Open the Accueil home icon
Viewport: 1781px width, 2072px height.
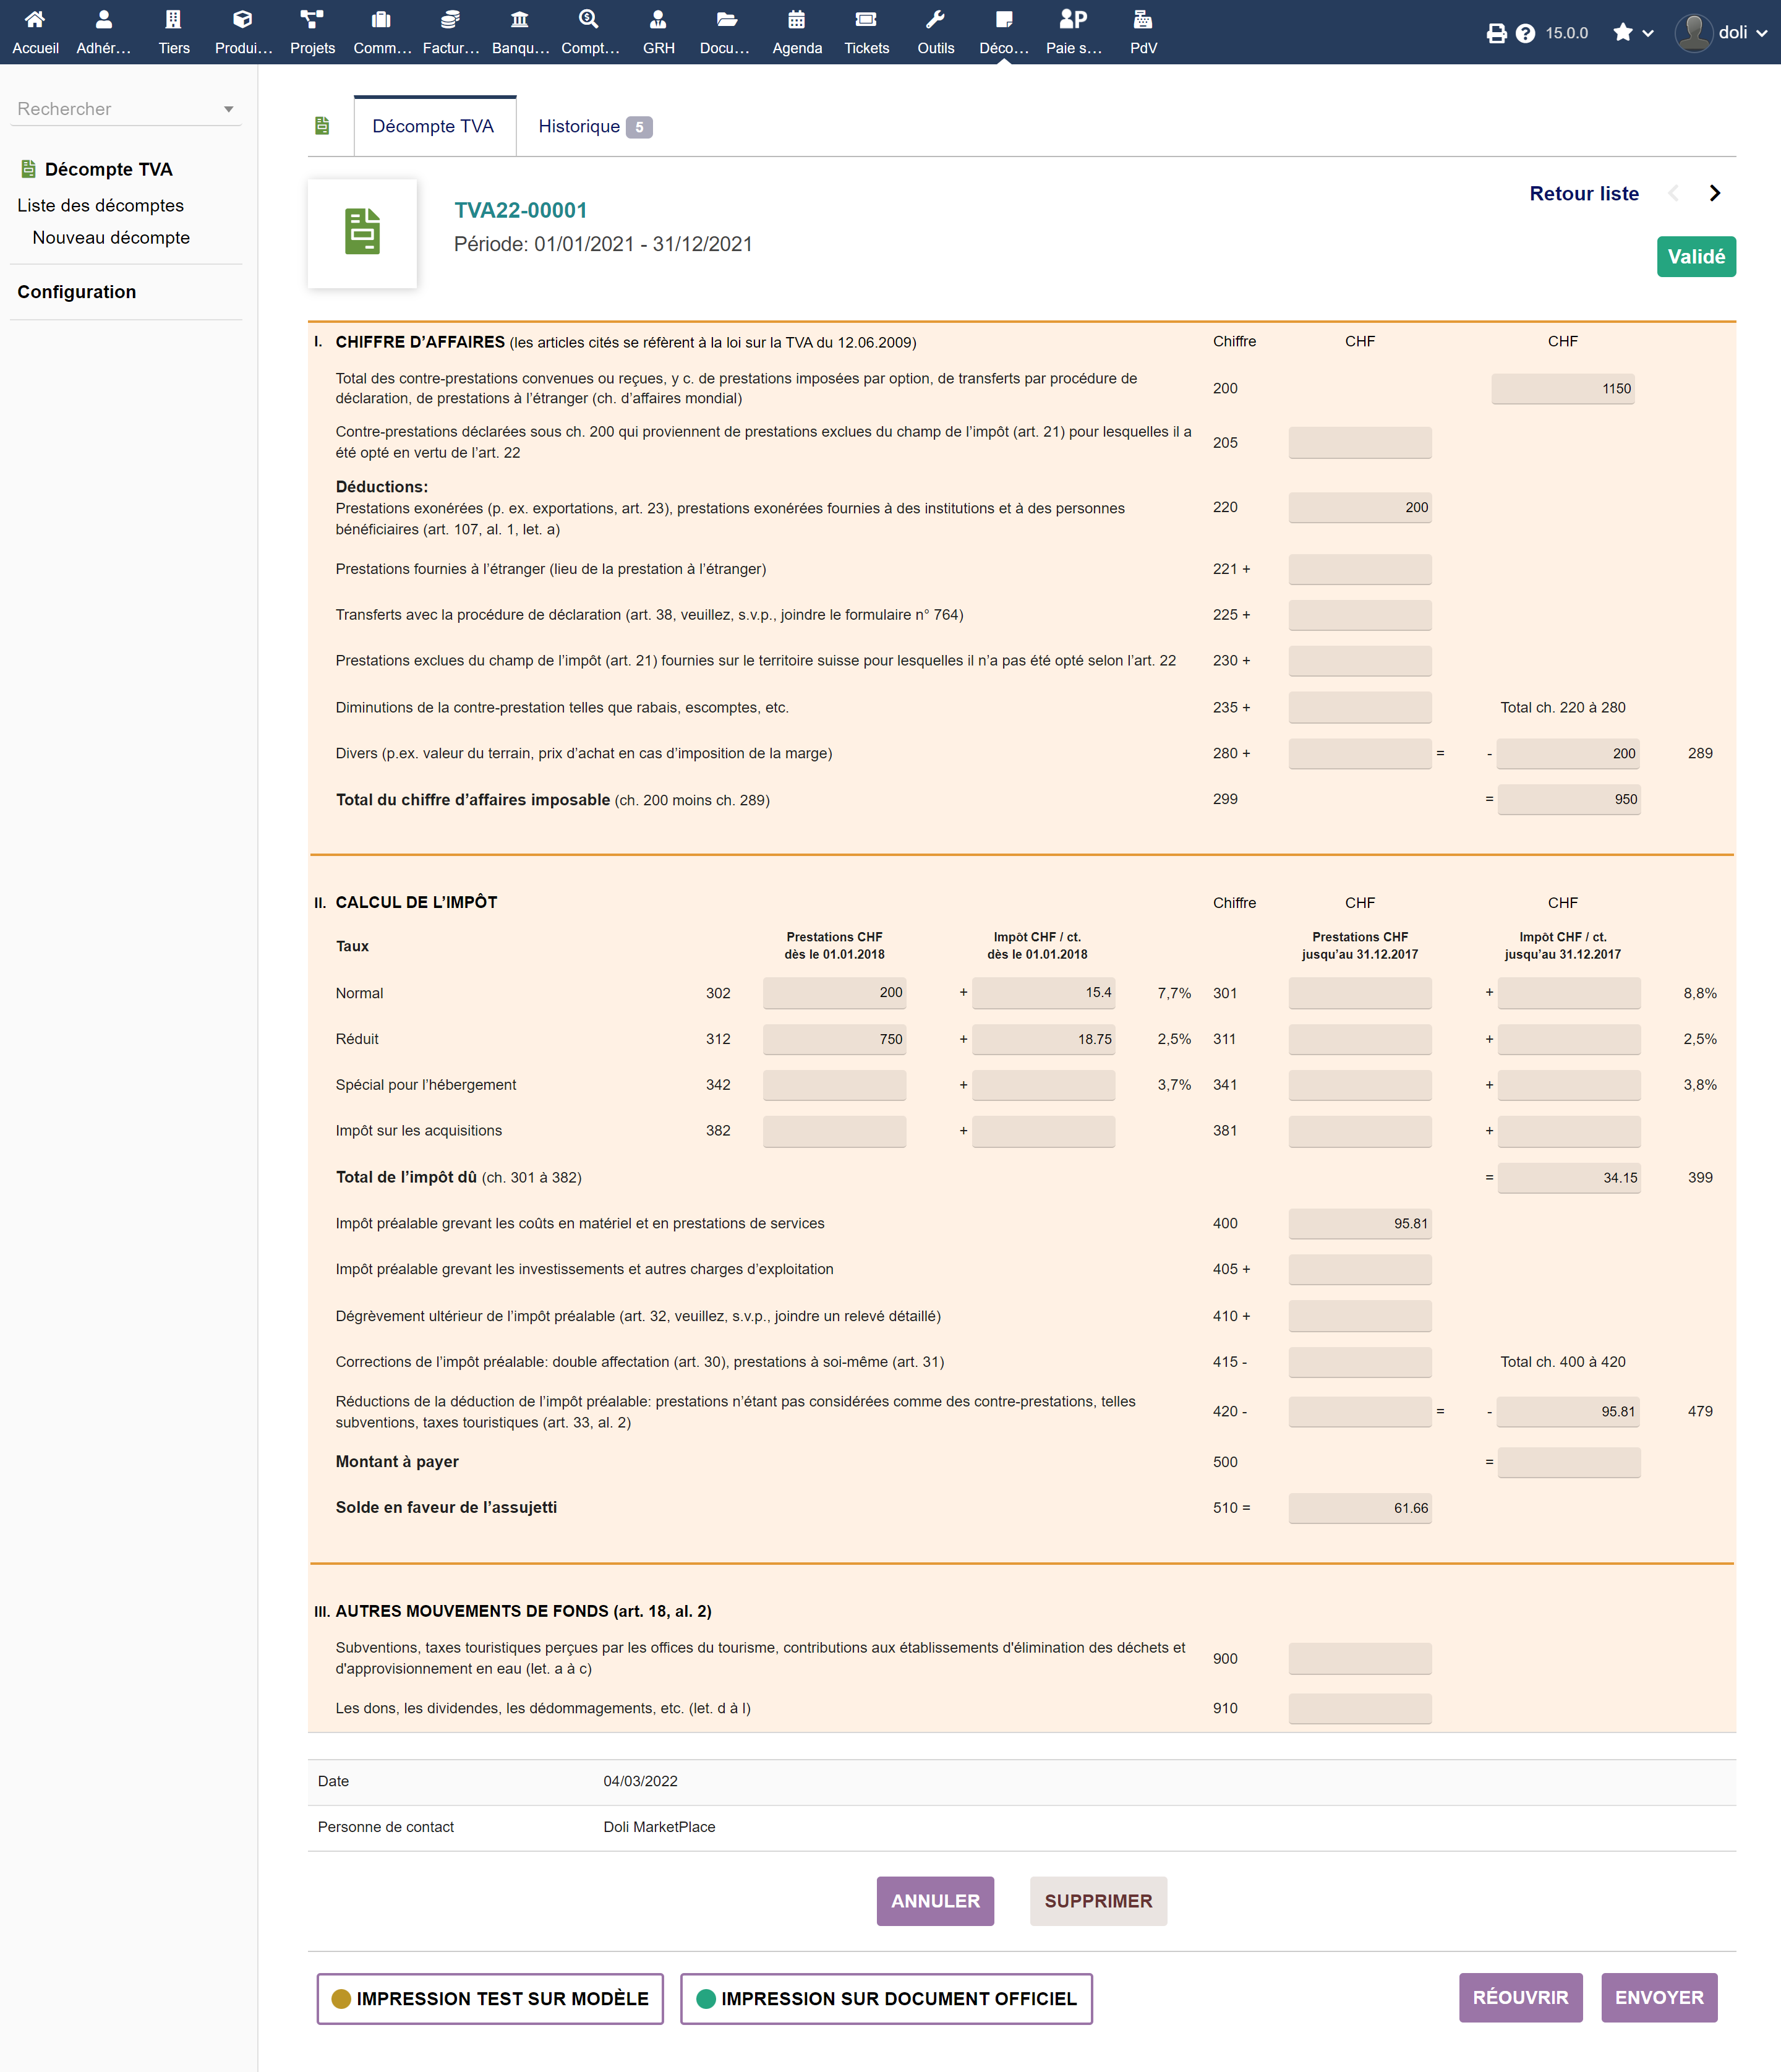click(x=35, y=20)
